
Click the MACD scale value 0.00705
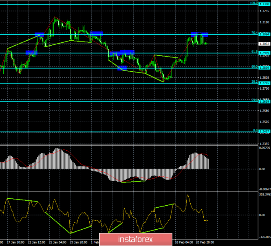click(264, 148)
